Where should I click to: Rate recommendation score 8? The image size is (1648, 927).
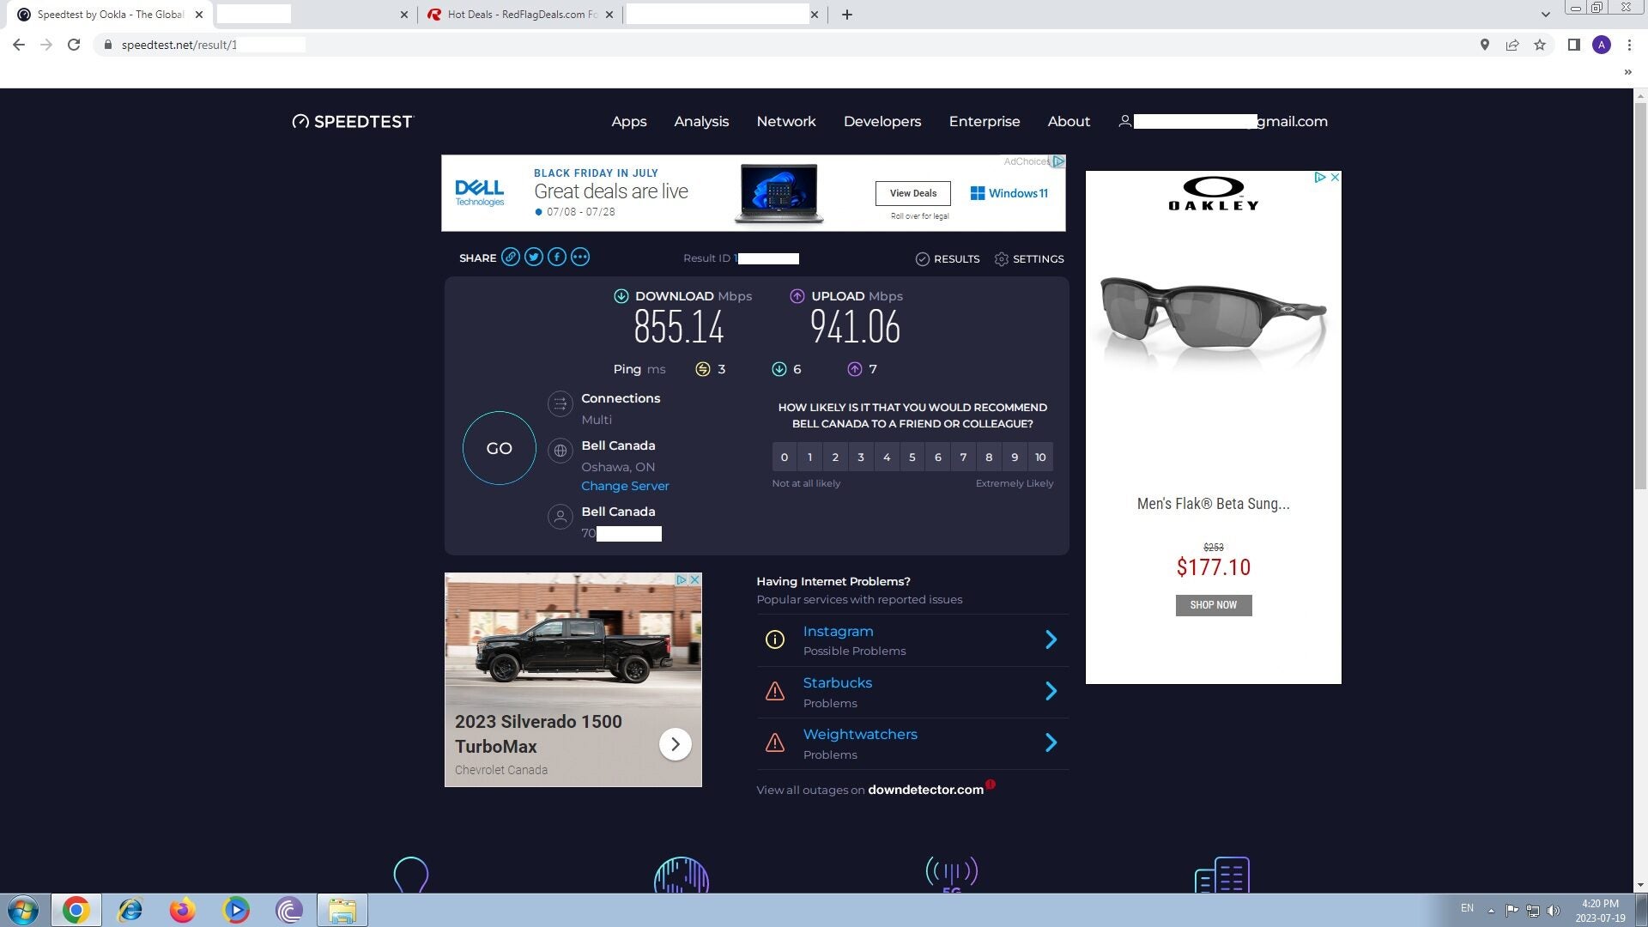(989, 457)
